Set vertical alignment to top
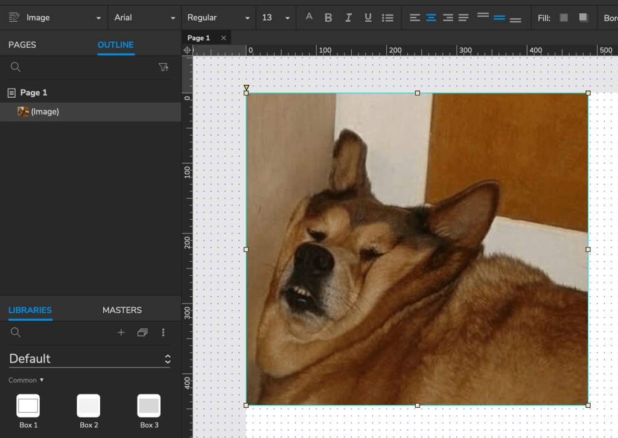 483,16
